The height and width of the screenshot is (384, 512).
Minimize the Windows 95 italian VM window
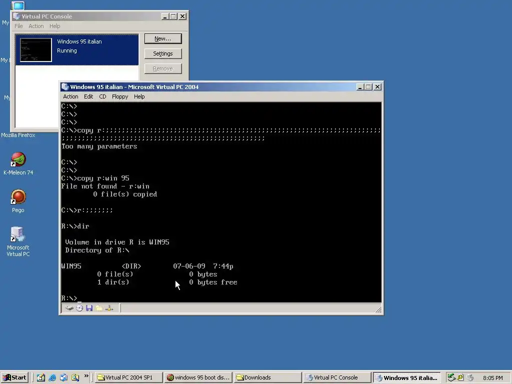360,87
